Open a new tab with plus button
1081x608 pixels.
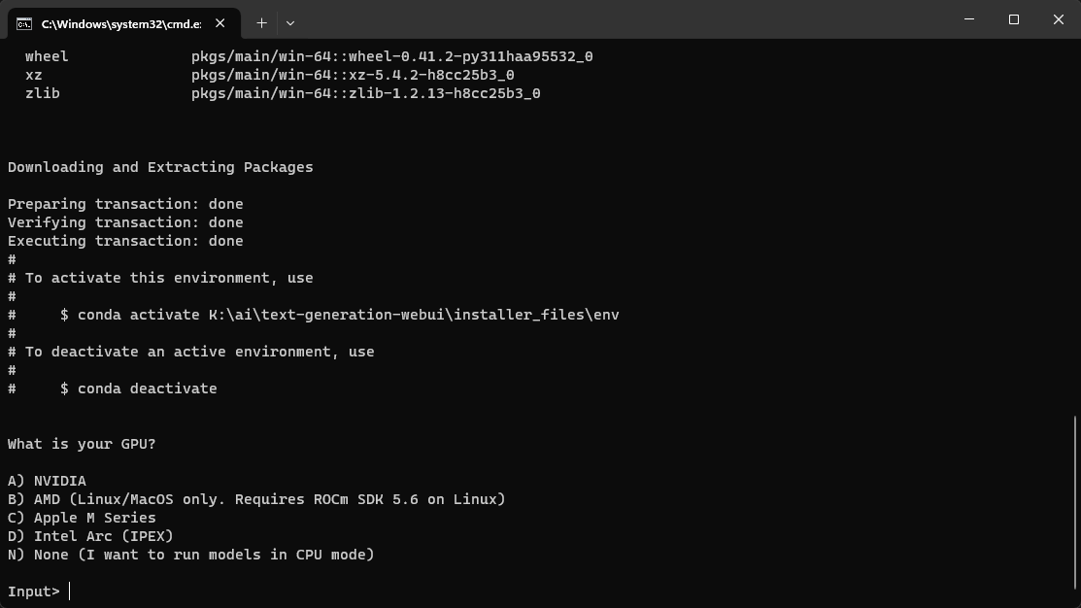pyautogui.click(x=261, y=22)
